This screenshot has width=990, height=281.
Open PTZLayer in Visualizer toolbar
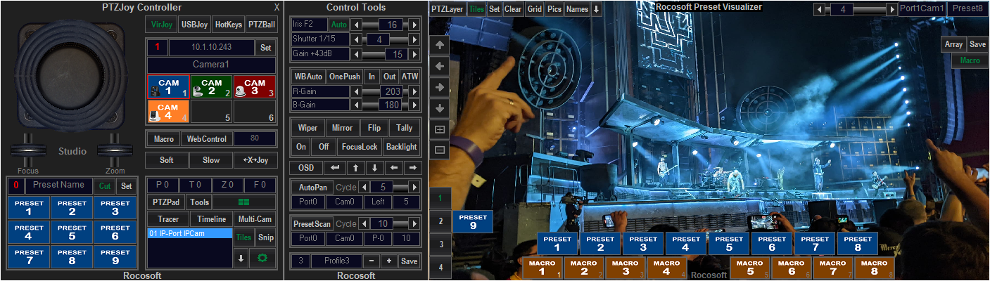coord(448,9)
